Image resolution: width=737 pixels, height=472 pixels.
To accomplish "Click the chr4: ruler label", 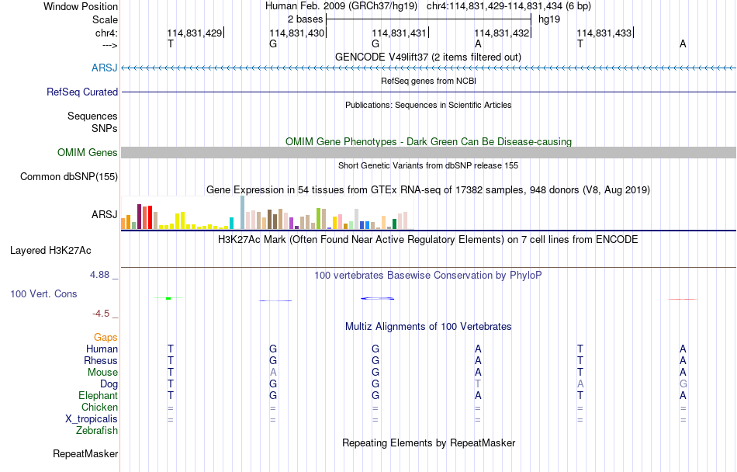I will (107, 33).
